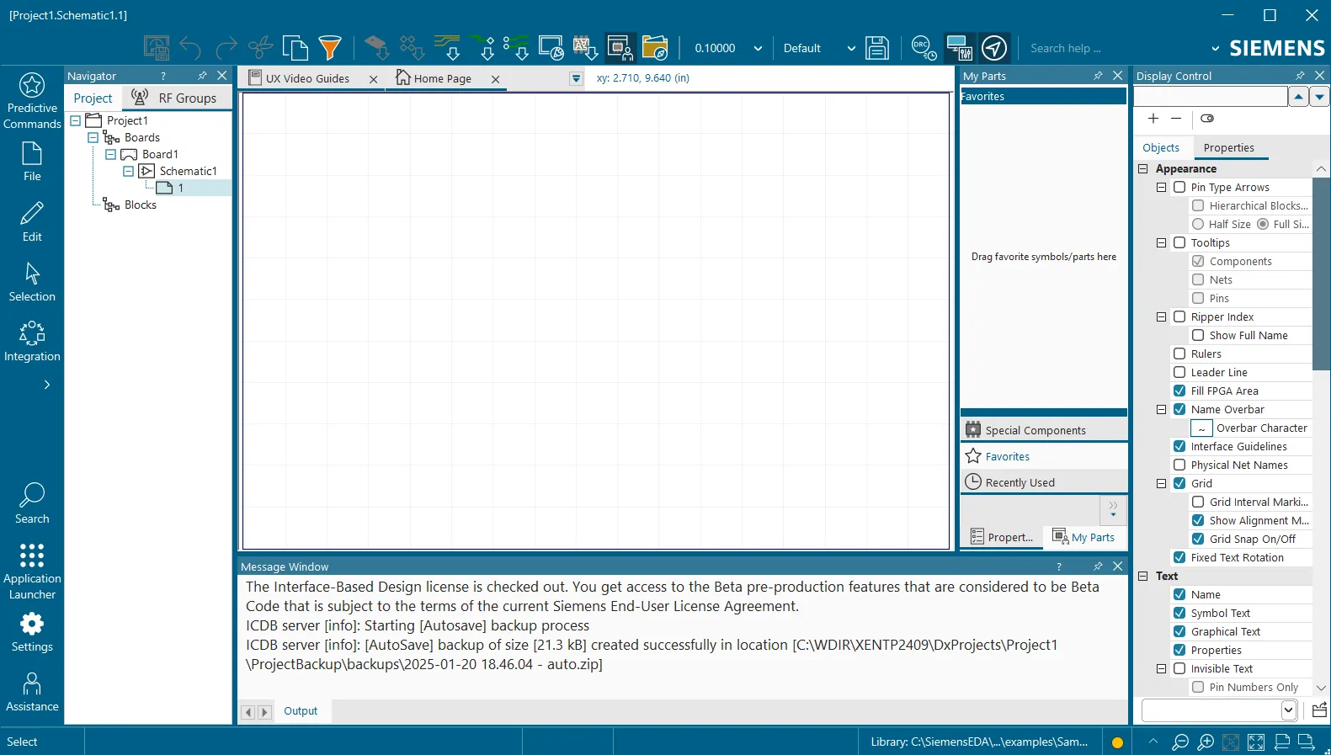Uncheck the Fill FPGA Area option
The width and height of the screenshot is (1331, 755).
tap(1179, 391)
